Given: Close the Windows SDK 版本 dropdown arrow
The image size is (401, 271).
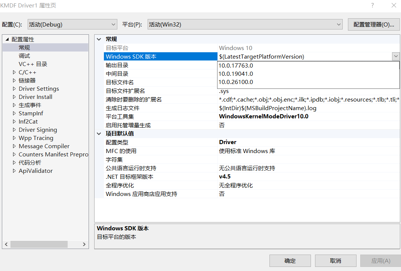Looking at the screenshot, I should (x=396, y=56).
